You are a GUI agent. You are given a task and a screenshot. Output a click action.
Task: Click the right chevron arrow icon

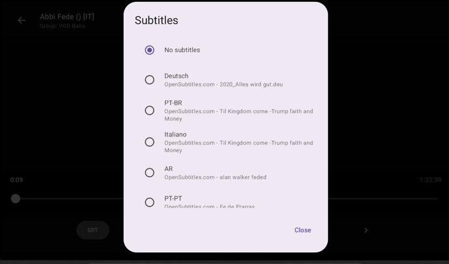(x=366, y=230)
